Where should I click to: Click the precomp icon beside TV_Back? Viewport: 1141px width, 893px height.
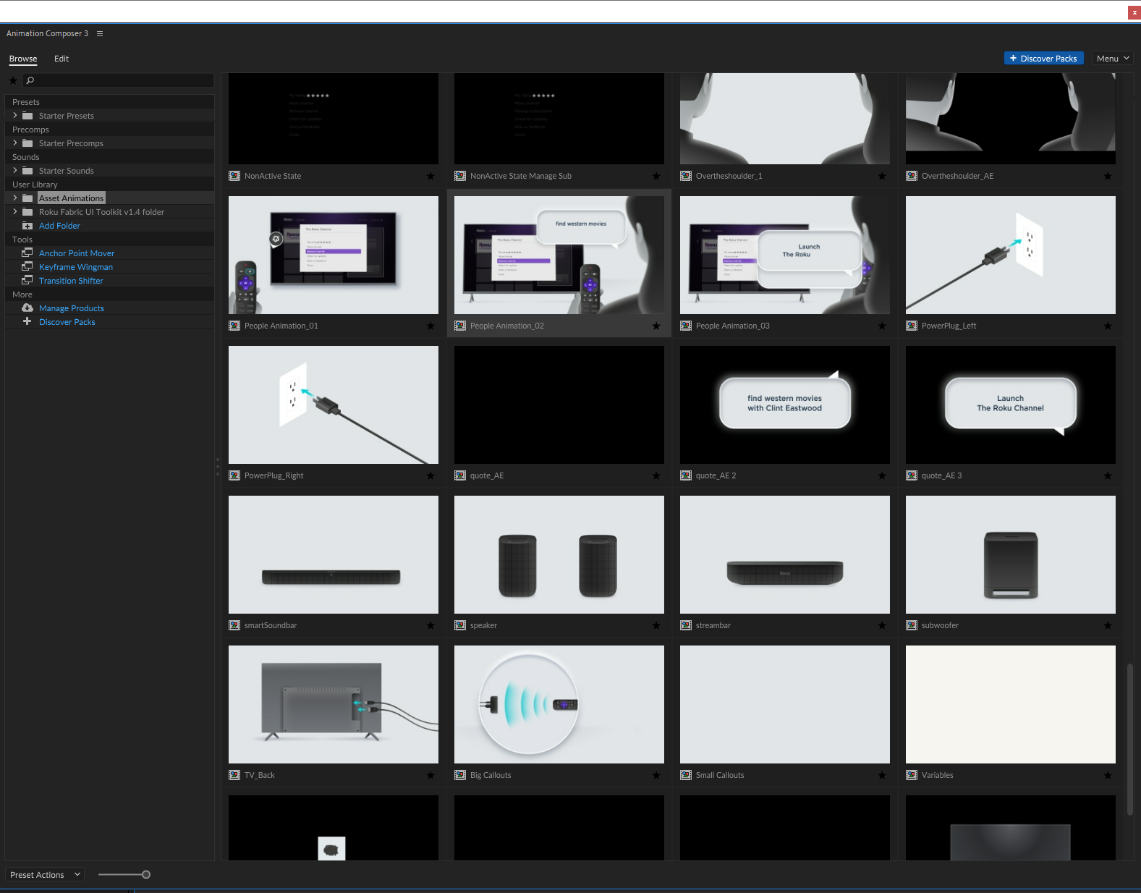[x=234, y=775]
